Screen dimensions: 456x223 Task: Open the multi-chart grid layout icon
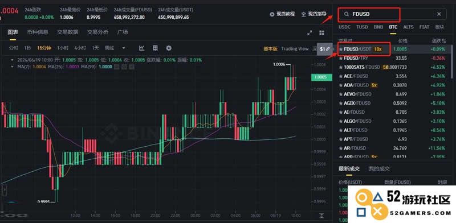tap(321, 33)
